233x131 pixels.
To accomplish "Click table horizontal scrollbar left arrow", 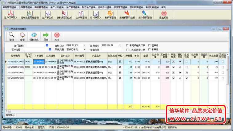I will pos(6,111).
